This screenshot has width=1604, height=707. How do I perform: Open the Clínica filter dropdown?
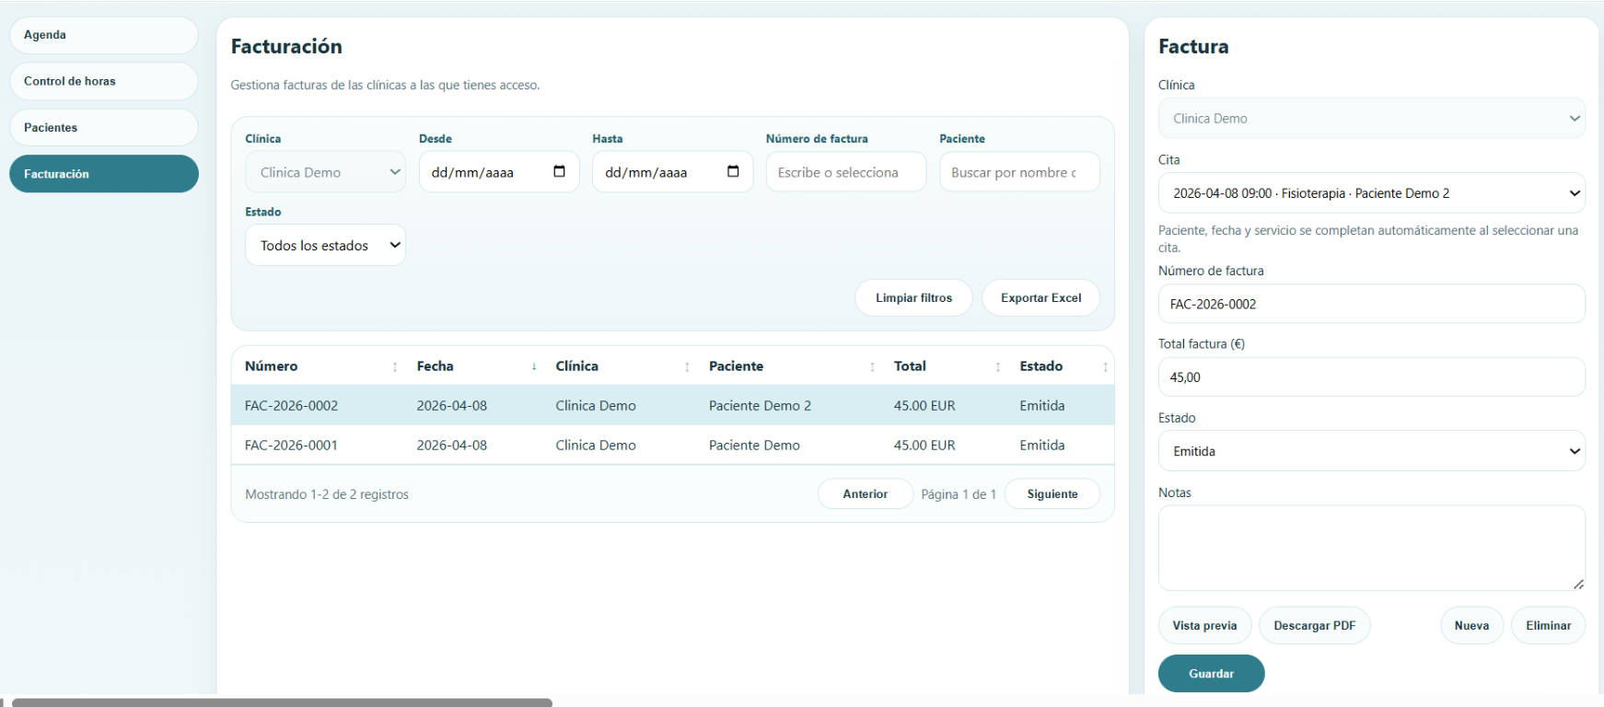pos(325,172)
